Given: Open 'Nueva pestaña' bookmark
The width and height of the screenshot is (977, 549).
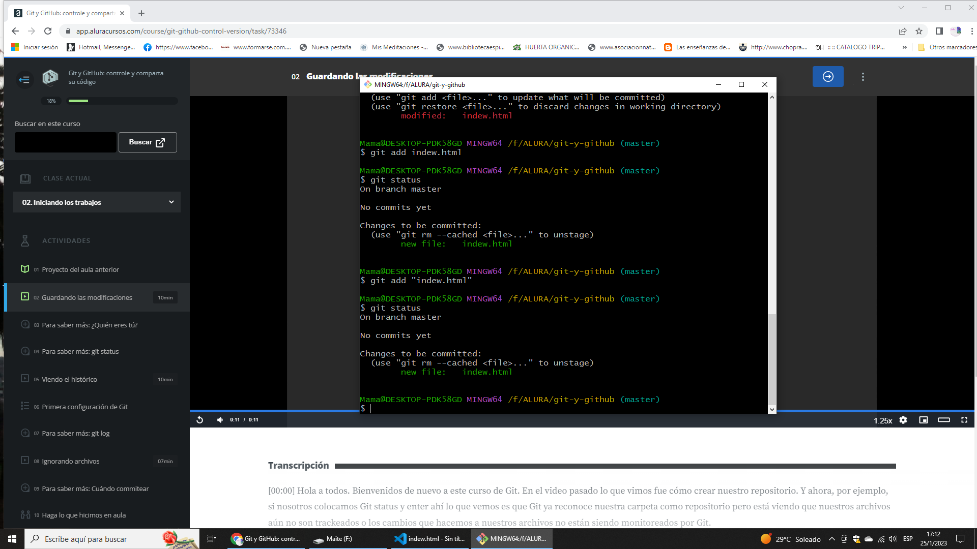Looking at the screenshot, I should click(x=325, y=47).
